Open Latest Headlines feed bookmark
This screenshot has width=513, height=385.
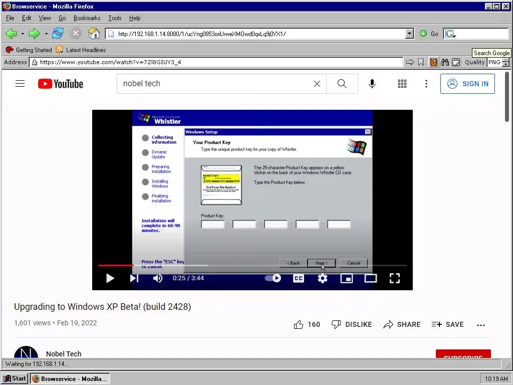[81, 50]
